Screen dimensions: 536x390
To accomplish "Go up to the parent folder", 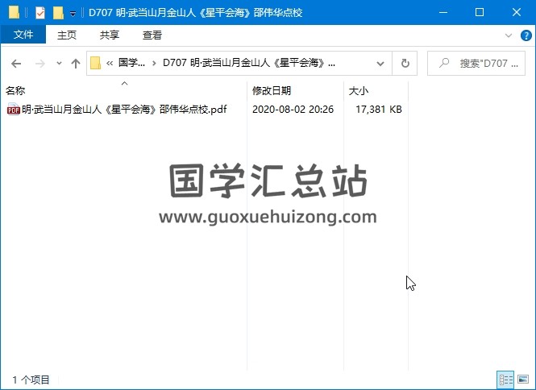I will (76, 64).
